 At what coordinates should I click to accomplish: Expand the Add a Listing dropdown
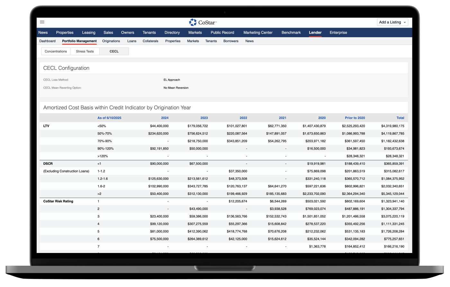(x=392, y=22)
